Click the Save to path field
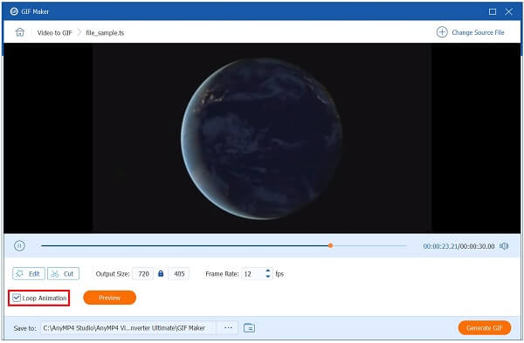The width and height of the screenshot is (524, 343). pos(129,328)
